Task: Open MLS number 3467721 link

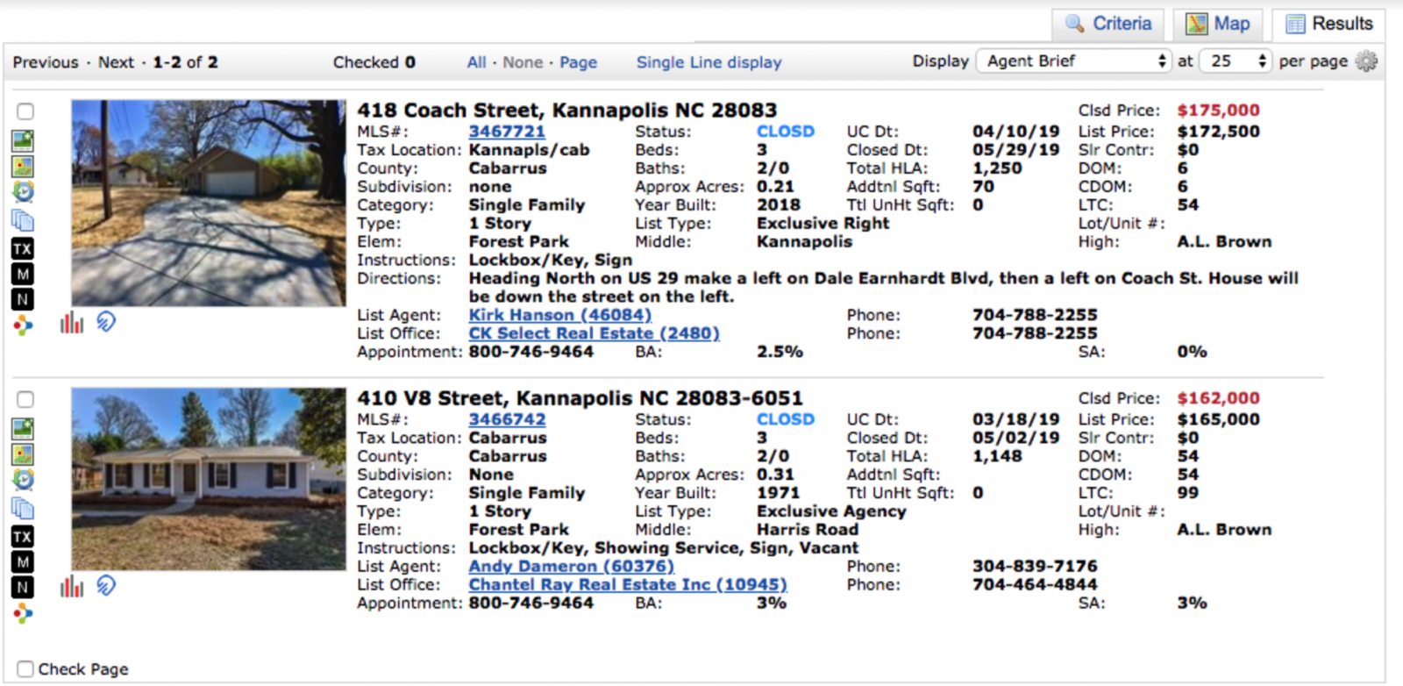Action: [507, 132]
